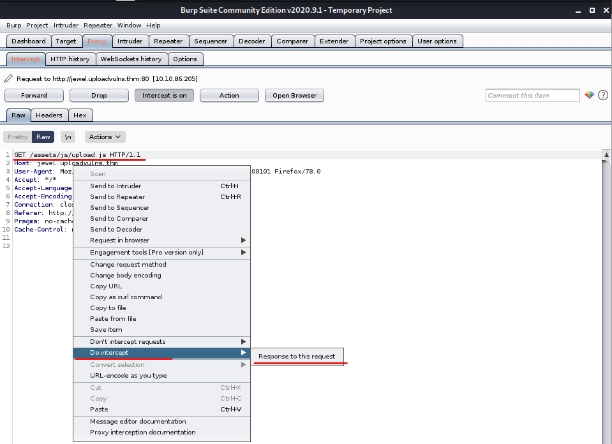Image resolution: width=612 pixels, height=444 pixels.
Task: Choose Response to this request
Action: pos(297,356)
